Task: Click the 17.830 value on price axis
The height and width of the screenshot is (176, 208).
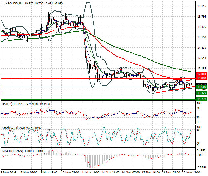Action: [200, 48]
